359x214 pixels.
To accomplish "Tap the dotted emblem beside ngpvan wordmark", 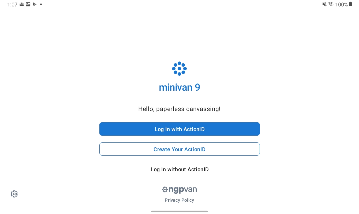I will click(x=165, y=190).
